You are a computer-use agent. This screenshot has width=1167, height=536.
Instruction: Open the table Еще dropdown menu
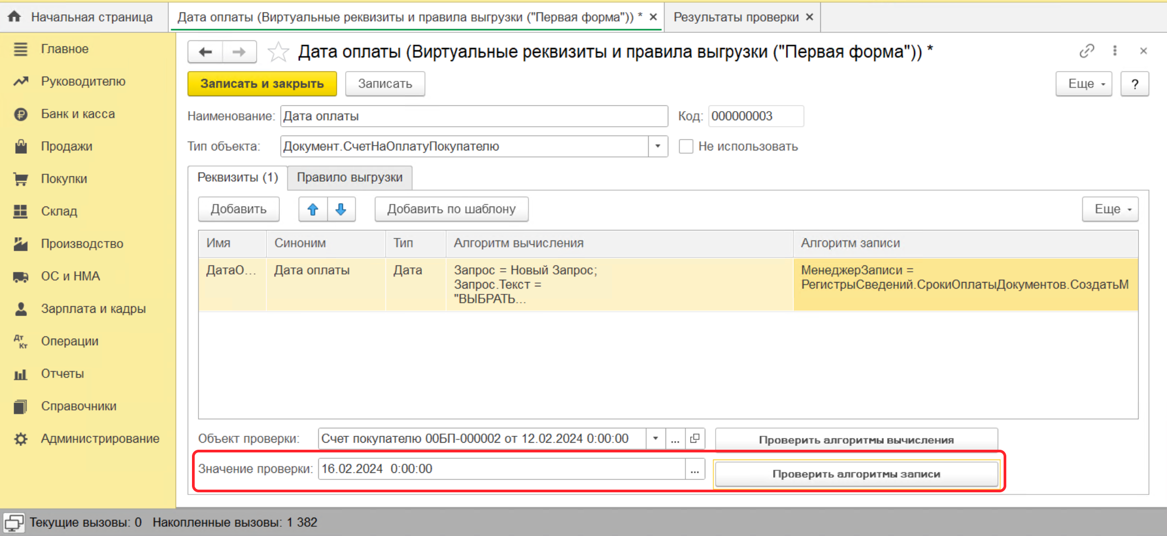click(1110, 209)
